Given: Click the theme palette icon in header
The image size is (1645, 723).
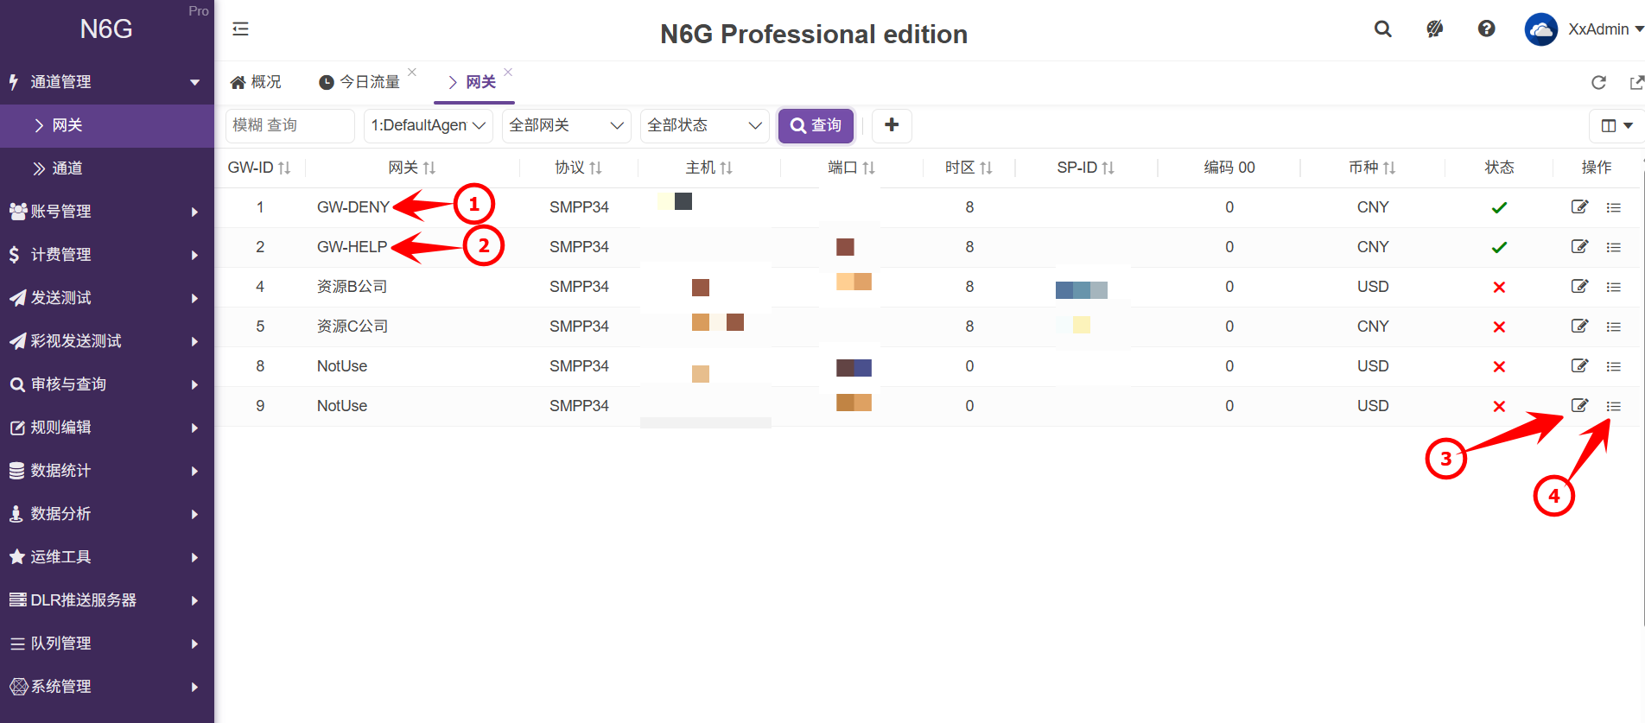Looking at the screenshot, I should click(x=1434, y=29).
